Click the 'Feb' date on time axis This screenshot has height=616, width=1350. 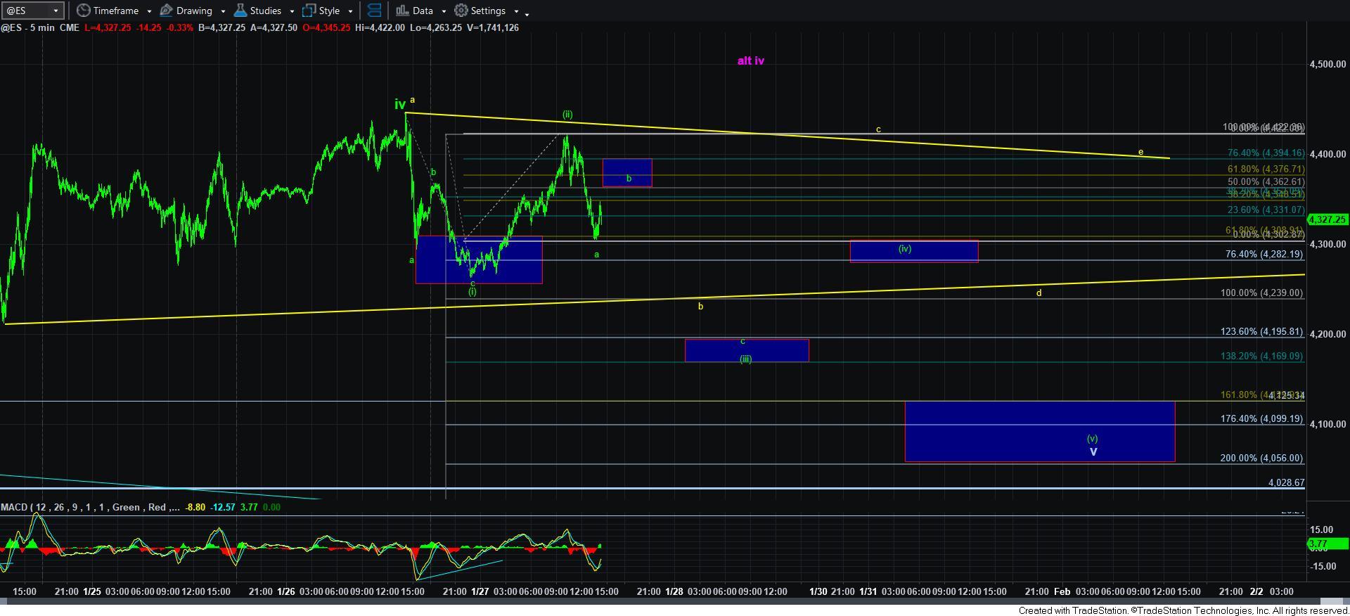pos(1062,591)
